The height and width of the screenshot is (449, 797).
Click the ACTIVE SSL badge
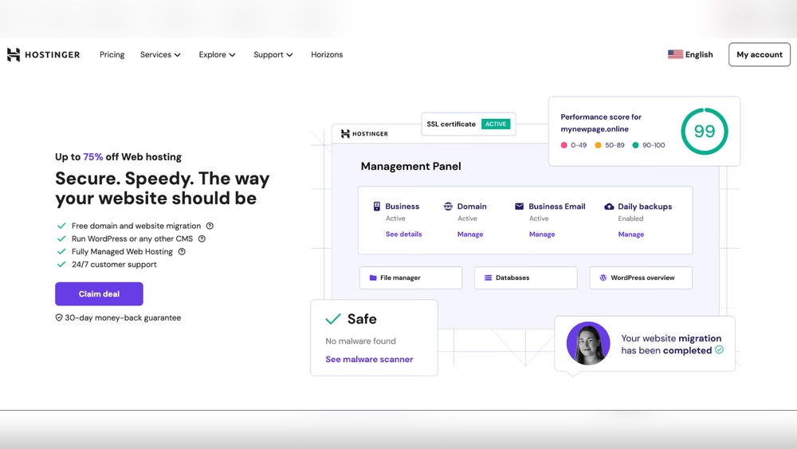point(496,124)
